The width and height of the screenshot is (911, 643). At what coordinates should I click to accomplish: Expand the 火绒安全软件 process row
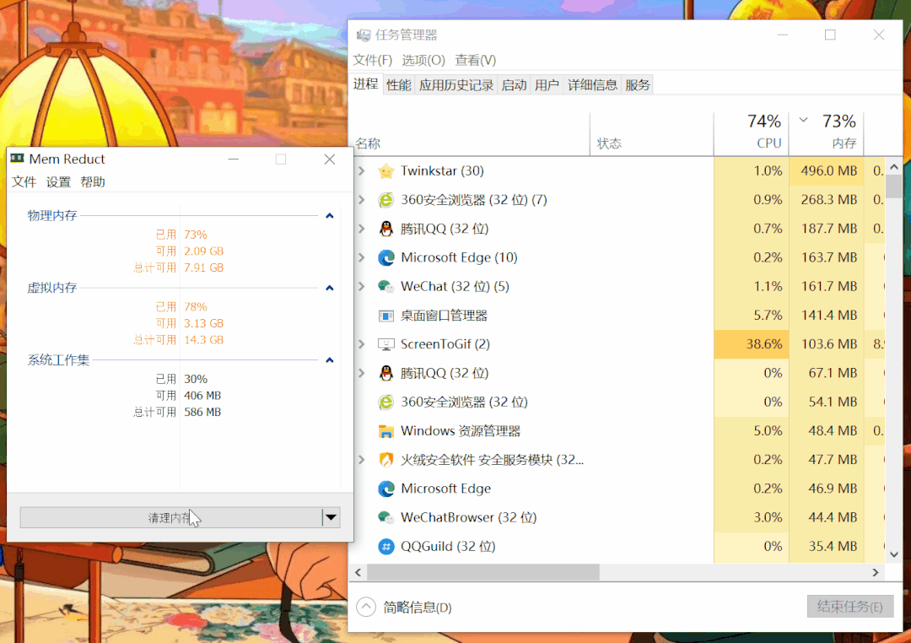coord(362,459)
